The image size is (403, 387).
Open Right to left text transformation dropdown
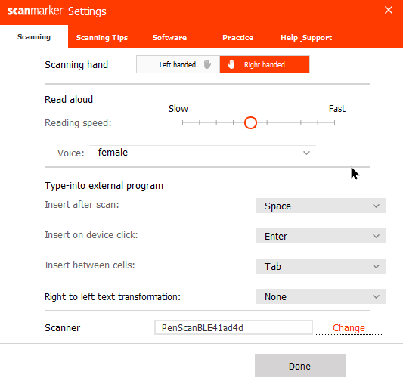(x=321, y=296)
